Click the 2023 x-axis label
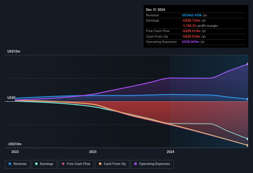The width and height of the screenshot is (253, 173). point(93,152)
